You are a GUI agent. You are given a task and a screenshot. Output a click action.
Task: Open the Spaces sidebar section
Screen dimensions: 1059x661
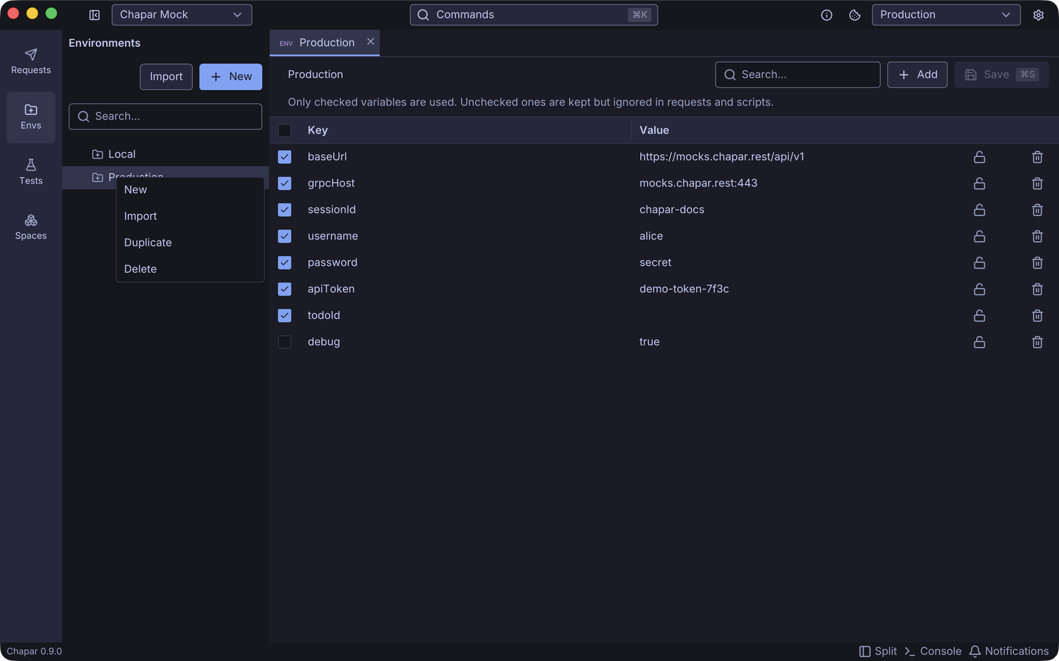pyautogui.click(x=30, y=227)
